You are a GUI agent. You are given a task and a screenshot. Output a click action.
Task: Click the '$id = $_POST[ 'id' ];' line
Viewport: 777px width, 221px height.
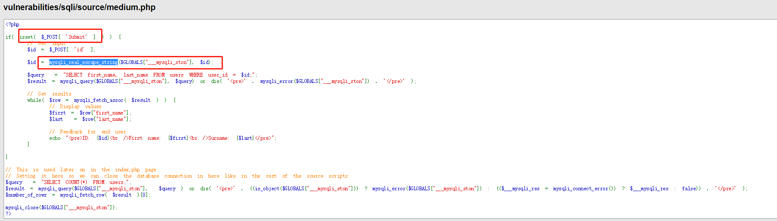62,50
